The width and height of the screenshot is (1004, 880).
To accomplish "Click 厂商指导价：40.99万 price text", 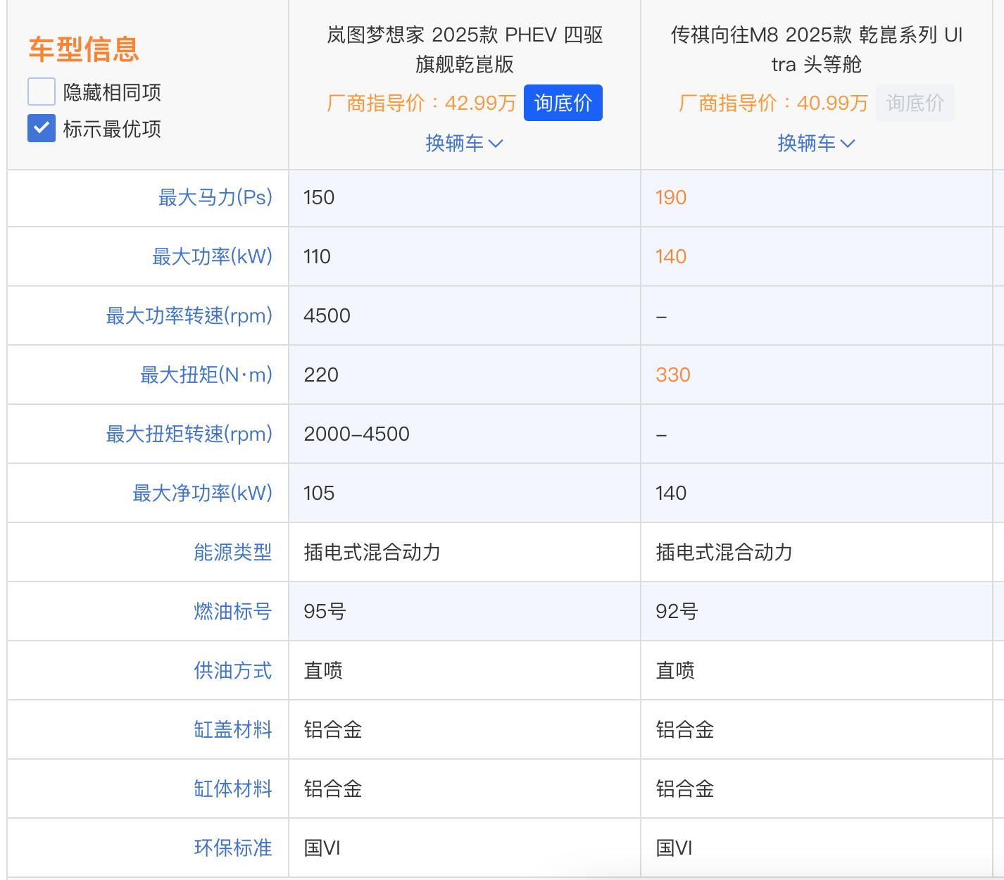I will point(773,103).
